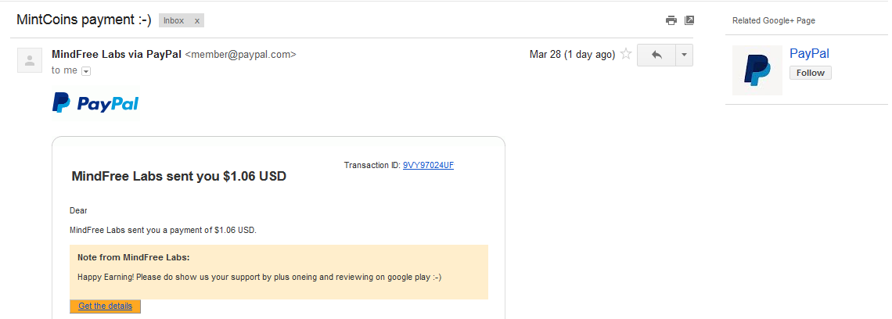Click the member@paypal.com sender address

point(240,55)
